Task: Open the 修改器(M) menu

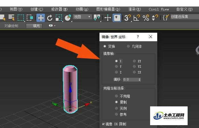Action: 59,9
